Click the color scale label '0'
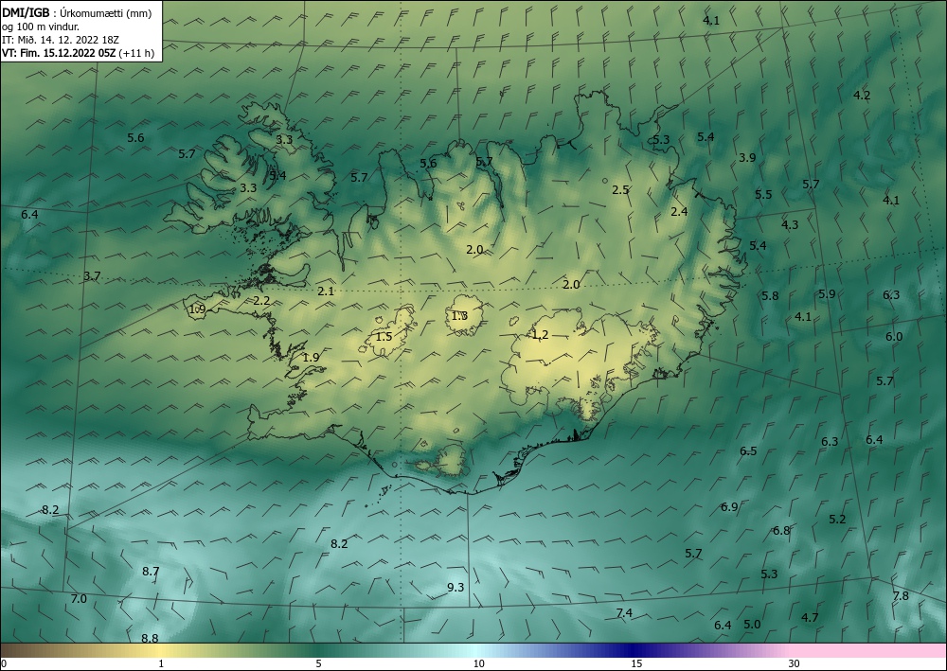This screenshot has width=947, height=671. coord(4,664)
